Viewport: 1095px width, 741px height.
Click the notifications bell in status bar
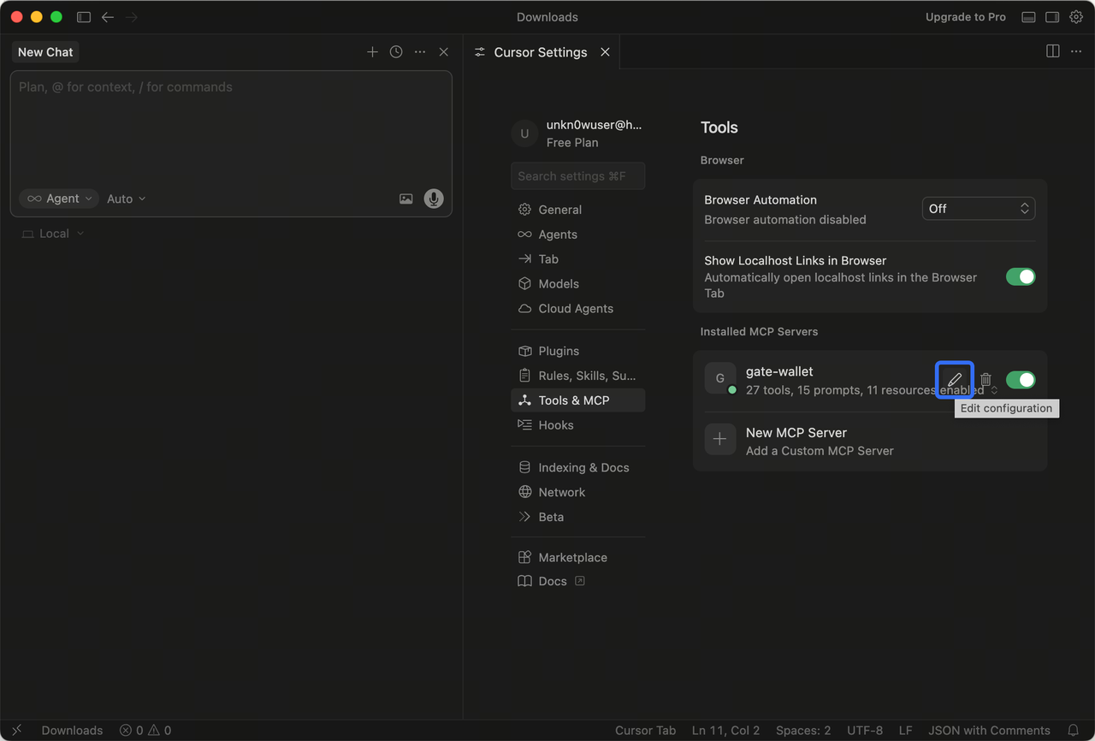(x=1073, y=730)
